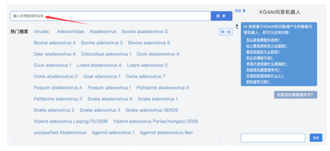Open Bovine atadenovirus D link
The image size is (330, 151).
145,32
